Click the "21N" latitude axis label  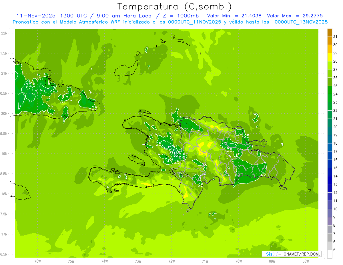[x=5, y=73]
